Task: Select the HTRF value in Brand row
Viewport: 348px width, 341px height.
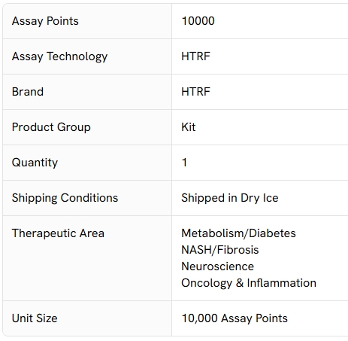Action: pos(195,92)
